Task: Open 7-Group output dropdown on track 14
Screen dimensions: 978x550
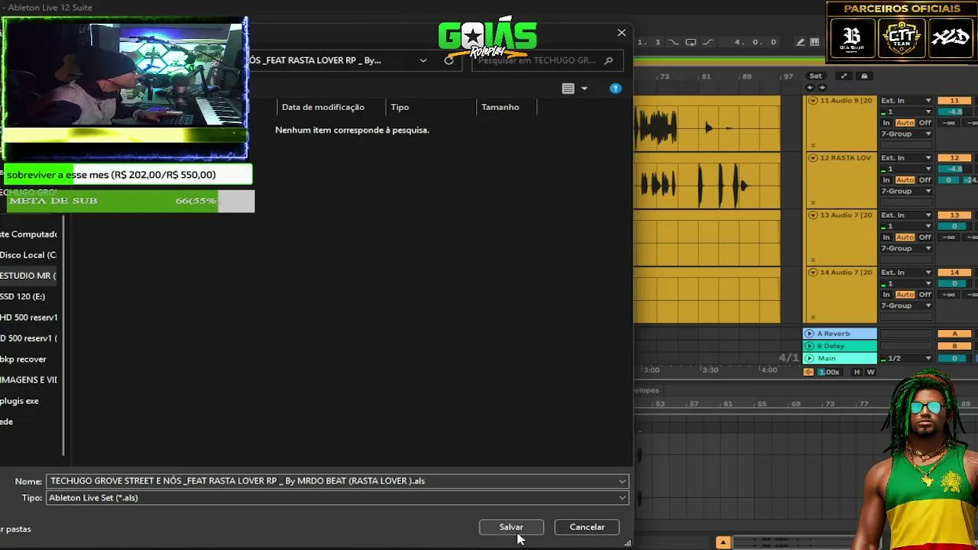Action: click(906, 306)
